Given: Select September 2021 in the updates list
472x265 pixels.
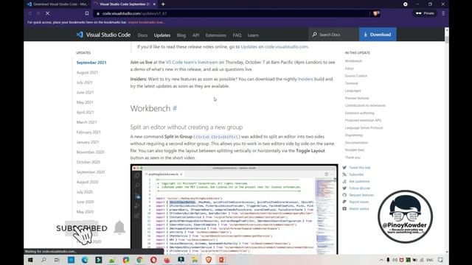Looking at the screenshot, I should (x=91, y=63).
